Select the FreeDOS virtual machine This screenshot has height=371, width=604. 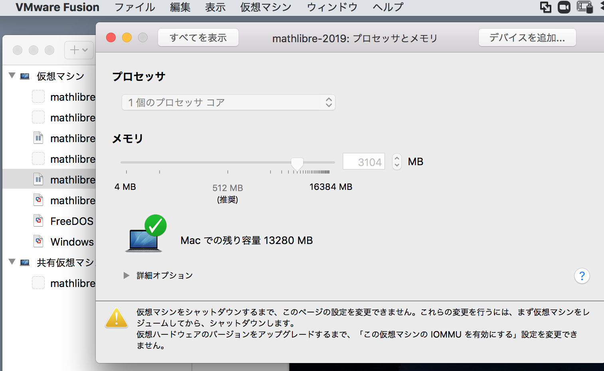coord(72,221)
